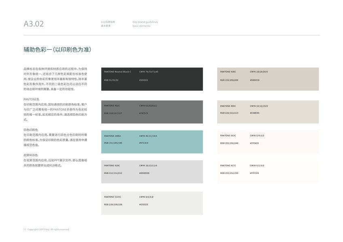Click the text "CMYK 16/12/11/0"
Image resolution: width=343 pixels, height=242 pixels.
click(148, 166)
